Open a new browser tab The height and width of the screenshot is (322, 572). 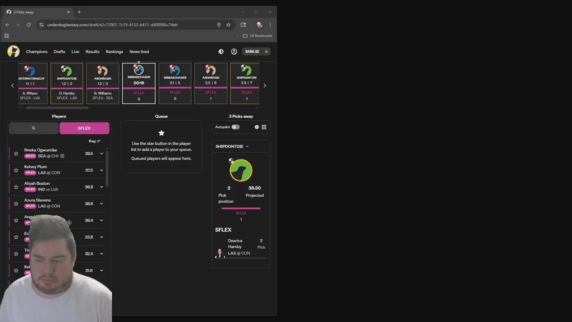point(79,12)
